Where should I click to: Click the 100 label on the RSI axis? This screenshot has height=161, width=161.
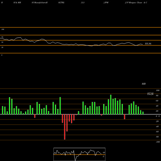3,29
